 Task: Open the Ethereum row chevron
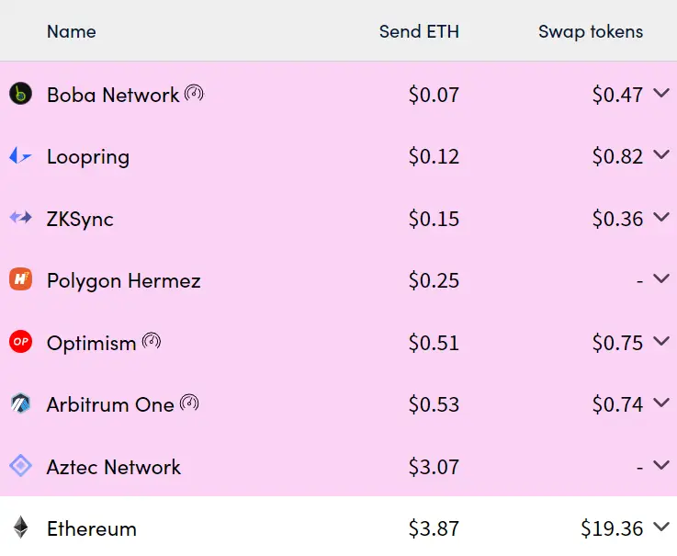coord(661,528)
